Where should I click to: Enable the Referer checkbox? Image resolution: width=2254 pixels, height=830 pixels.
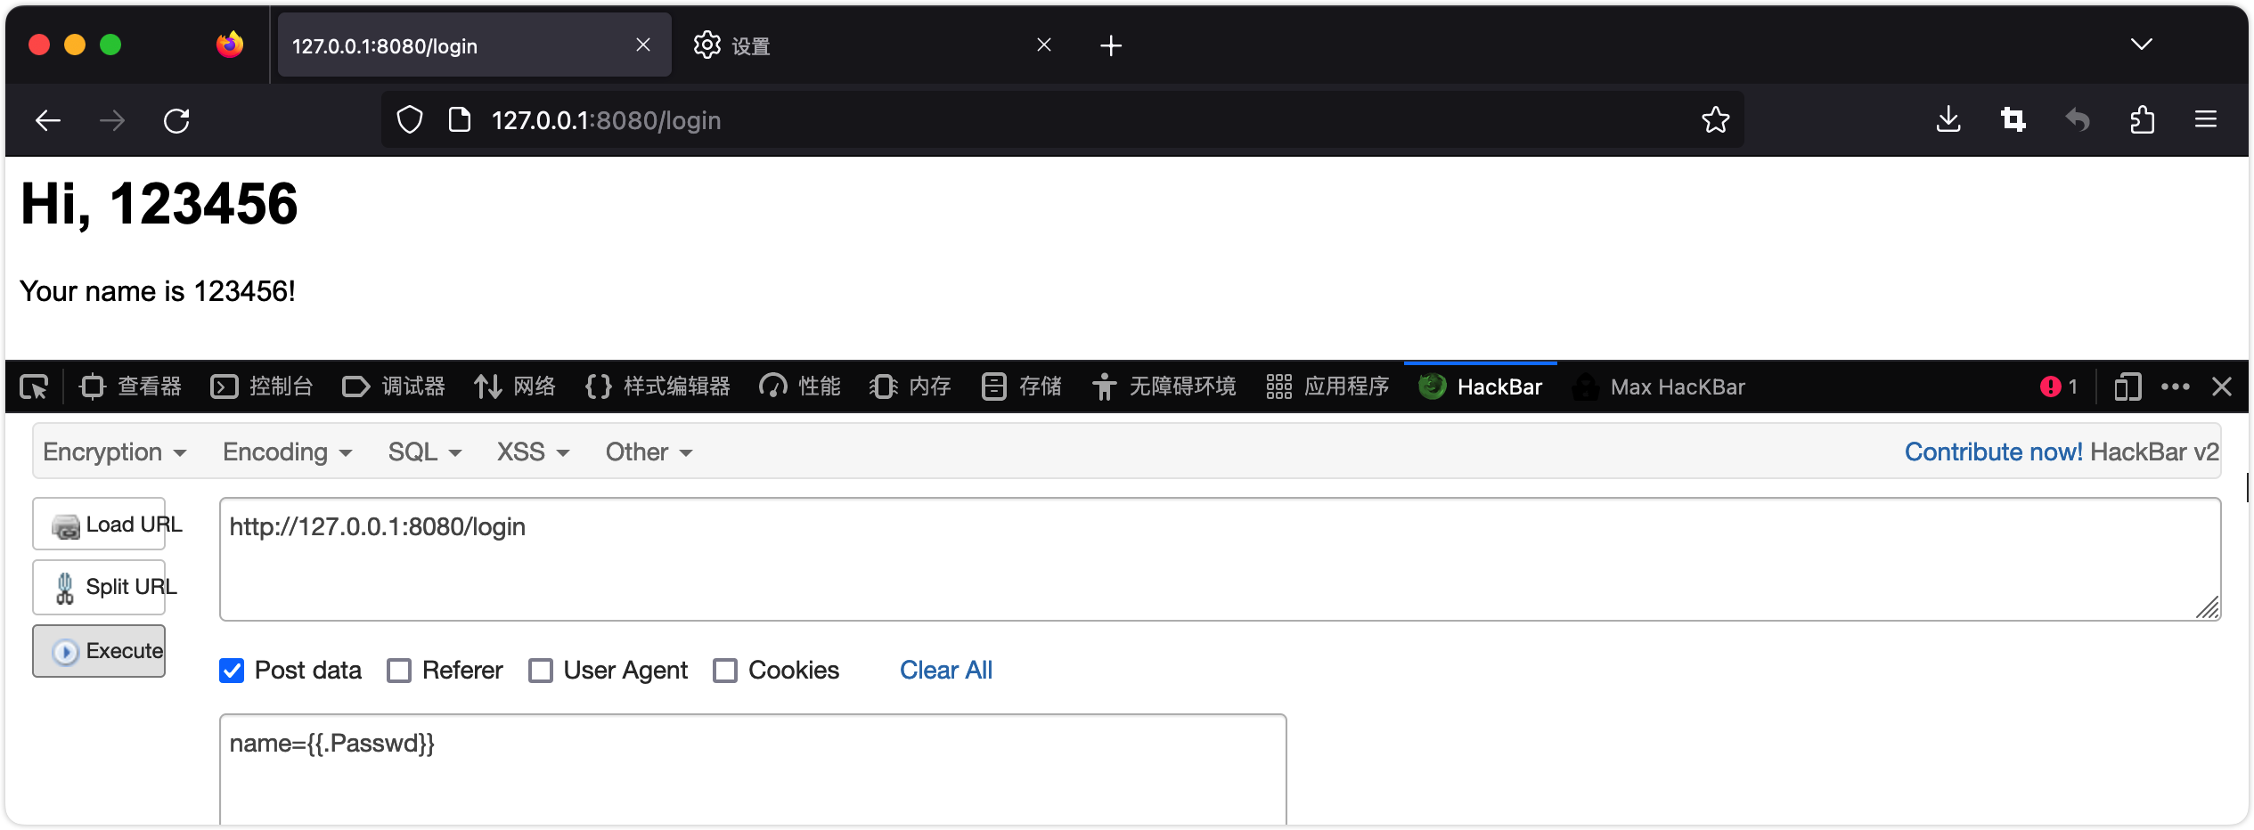pyautogui.click(x=399, y=671)
